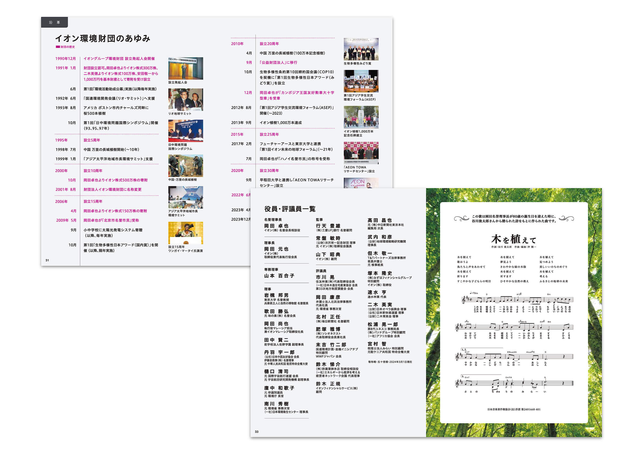Click the 中国 万里の長城植樹開始 entry
The height and width of the screenshot is (454, 643).
(111, 149)
